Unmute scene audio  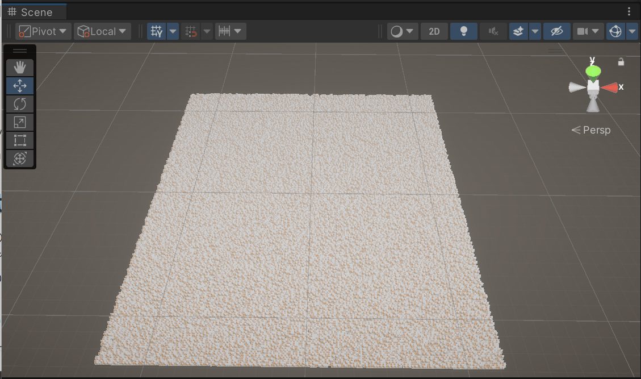pyautogui.click(x=493, y=31)
